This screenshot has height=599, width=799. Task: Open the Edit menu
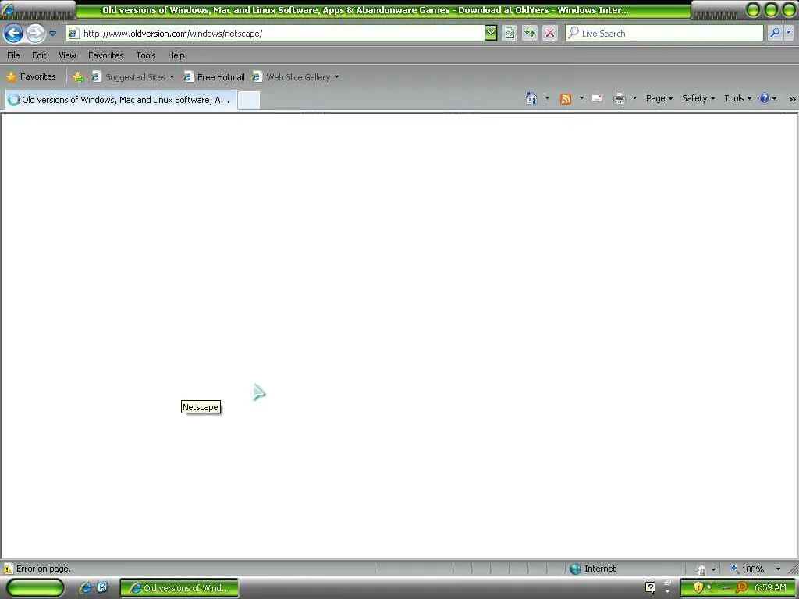tap(39, 55)
